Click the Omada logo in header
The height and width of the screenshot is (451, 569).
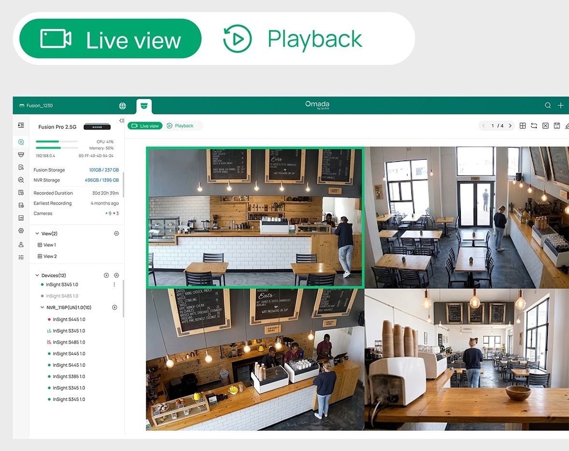317,105
